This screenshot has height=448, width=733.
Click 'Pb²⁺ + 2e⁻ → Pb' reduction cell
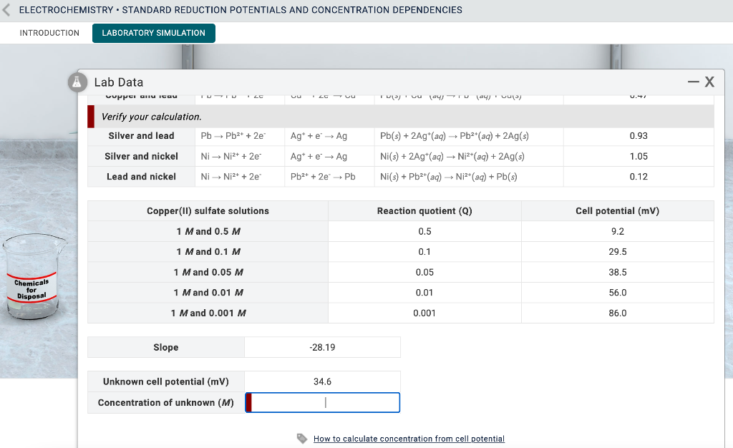point(329,177)
